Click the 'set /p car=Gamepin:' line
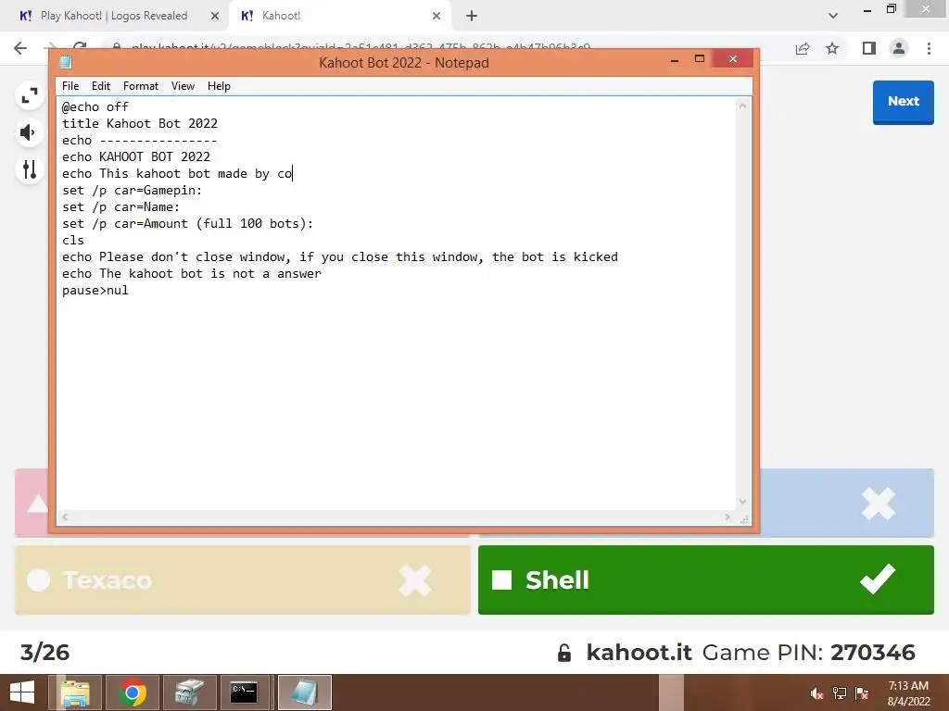949x711 pixels. [132, 191]
